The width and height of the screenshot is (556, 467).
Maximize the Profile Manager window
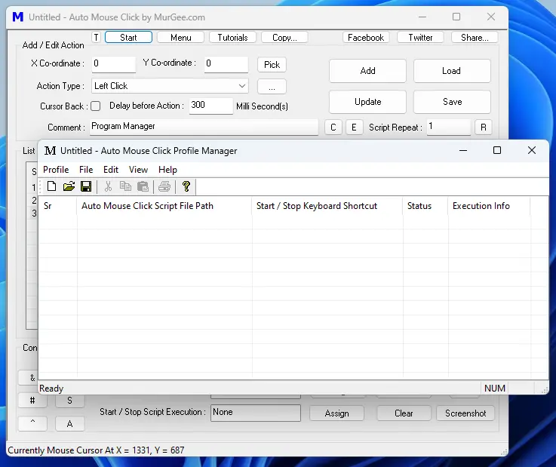click(x=497, y=150)
